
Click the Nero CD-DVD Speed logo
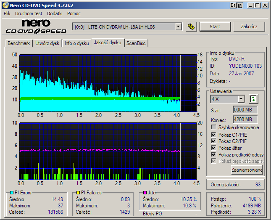tap(36, 27)
